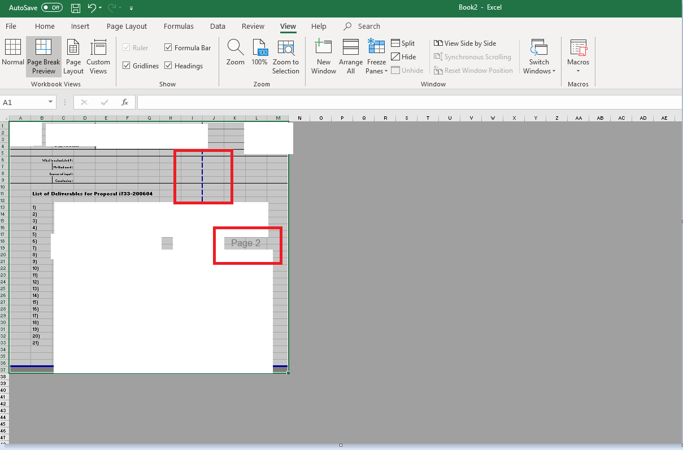The height and width of the screenshot is (450, 683).
Task: Select the View tab
Action: point(288,27)
